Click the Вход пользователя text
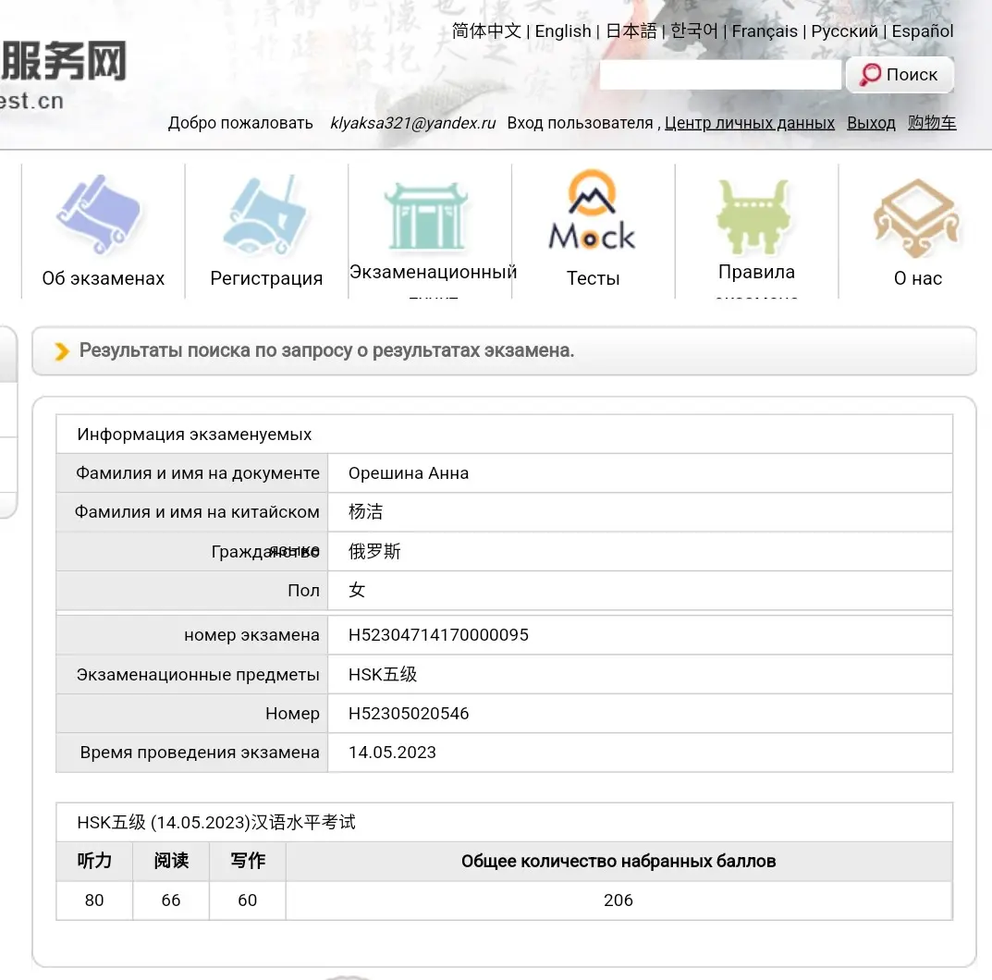This screenshot has width=992, height=980. tap(581, 123)
